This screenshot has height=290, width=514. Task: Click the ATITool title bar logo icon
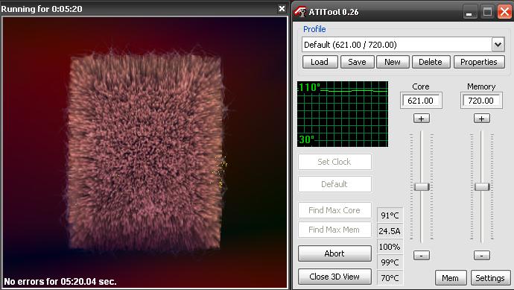pos(300,12)
